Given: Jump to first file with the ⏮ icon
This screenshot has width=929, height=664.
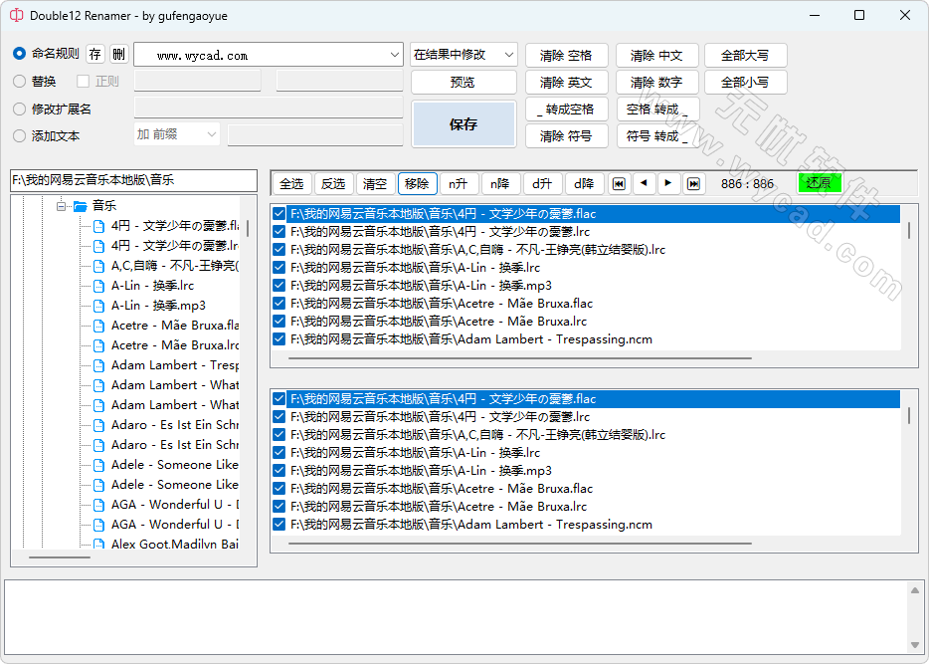Looking at the screenshot, I should point(620,183).
